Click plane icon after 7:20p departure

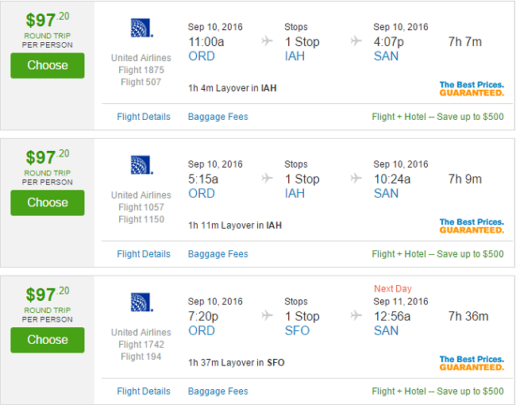268,316
